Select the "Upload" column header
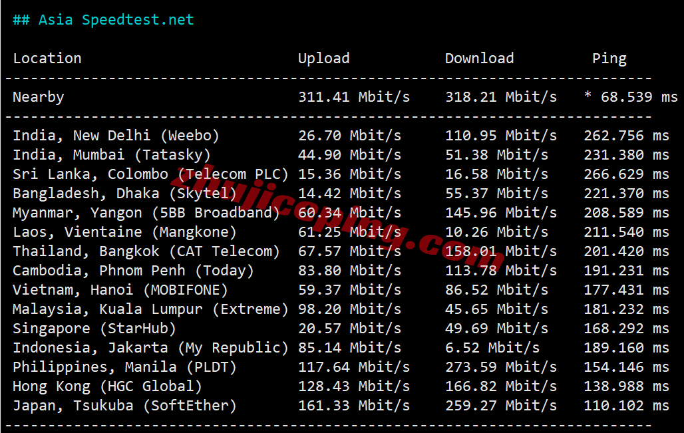 click(323, 59)
